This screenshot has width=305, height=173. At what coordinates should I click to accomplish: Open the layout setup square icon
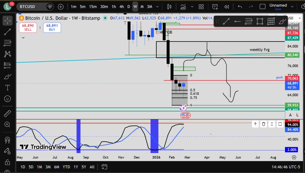click(x=263, y=7)
